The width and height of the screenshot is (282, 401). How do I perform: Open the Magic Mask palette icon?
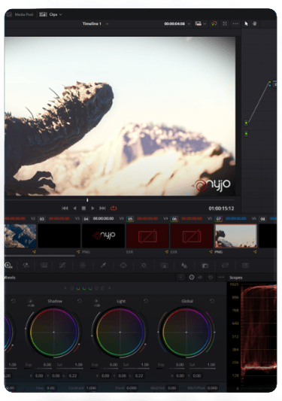pos(164,266)
